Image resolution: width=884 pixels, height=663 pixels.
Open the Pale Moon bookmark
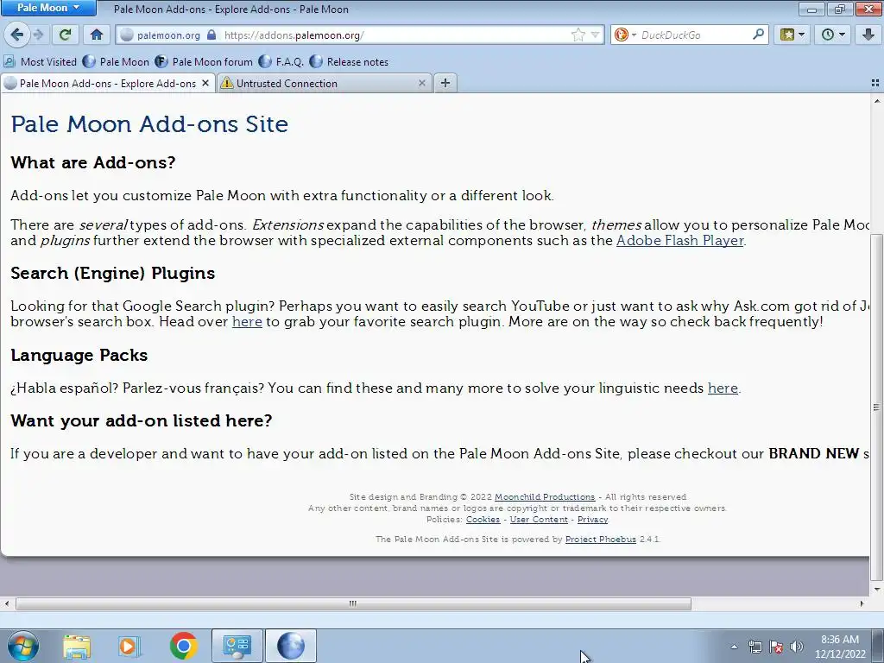pyautogui.click(x=116, y=61)
